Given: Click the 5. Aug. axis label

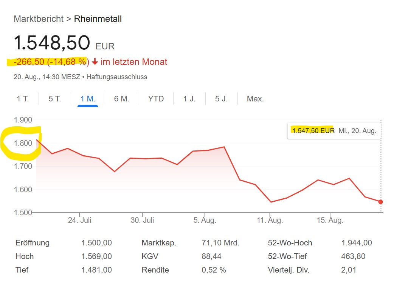Looking at the screenshot, I should click(x=205, y=220).
